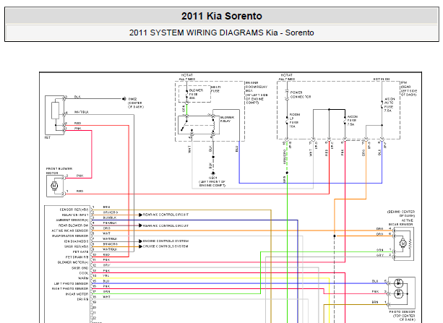Image resolution: width=443 pixels, height=323 pixels.
Task: Click the power connector symbol in IPM box
Action: click(287, 95)
